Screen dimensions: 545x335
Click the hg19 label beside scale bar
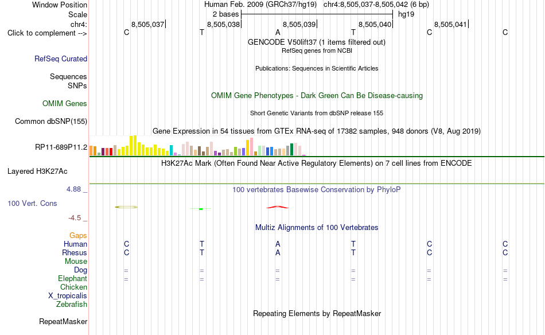coord(406,14)
